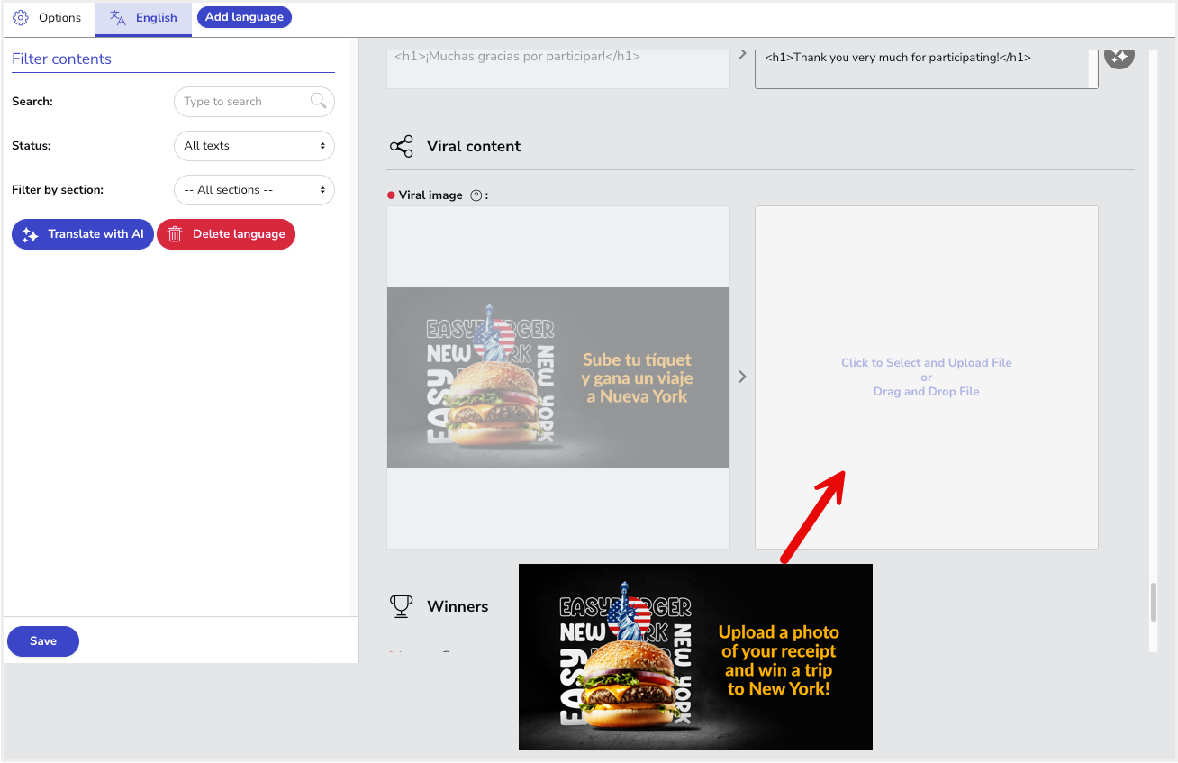Click the Spanish burger viral image thumbnail

click(x=558, y=377)
